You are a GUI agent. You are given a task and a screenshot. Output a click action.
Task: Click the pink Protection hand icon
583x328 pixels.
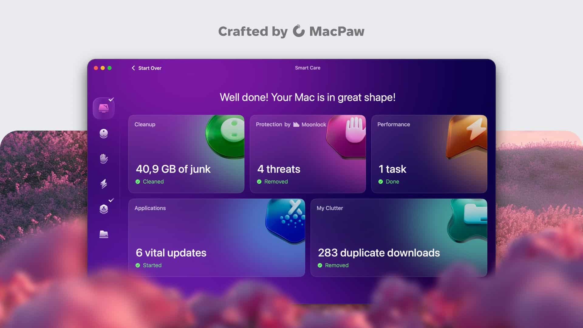[346, 137]
